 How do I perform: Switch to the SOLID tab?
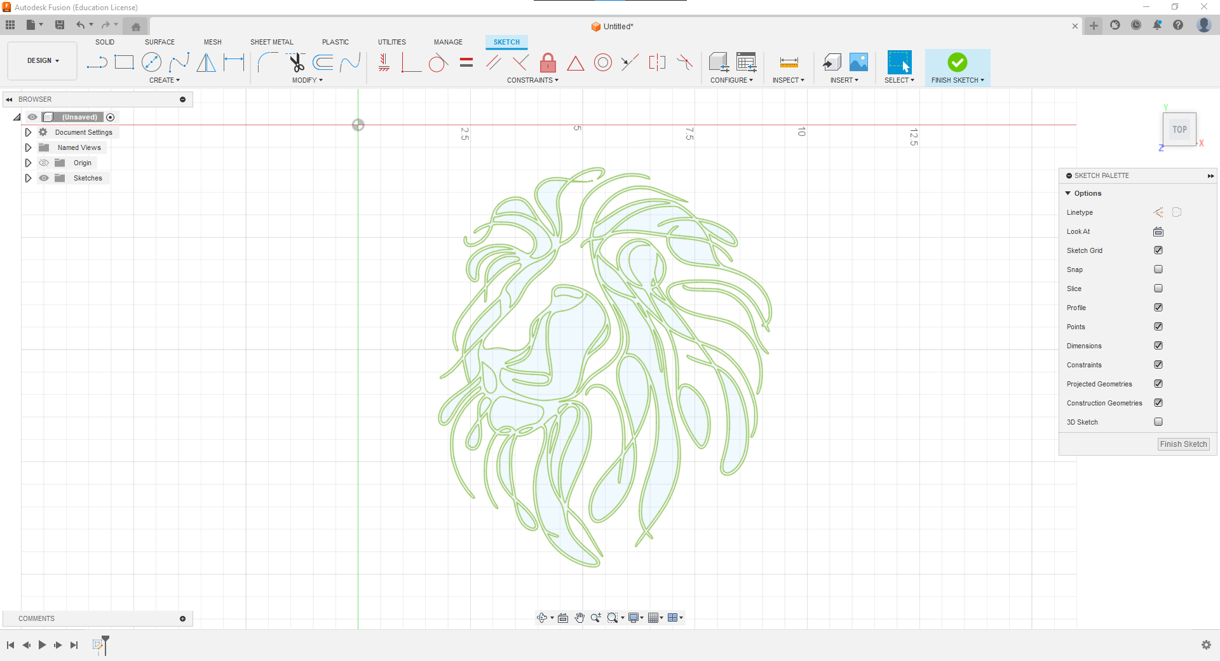click(105, 42)
